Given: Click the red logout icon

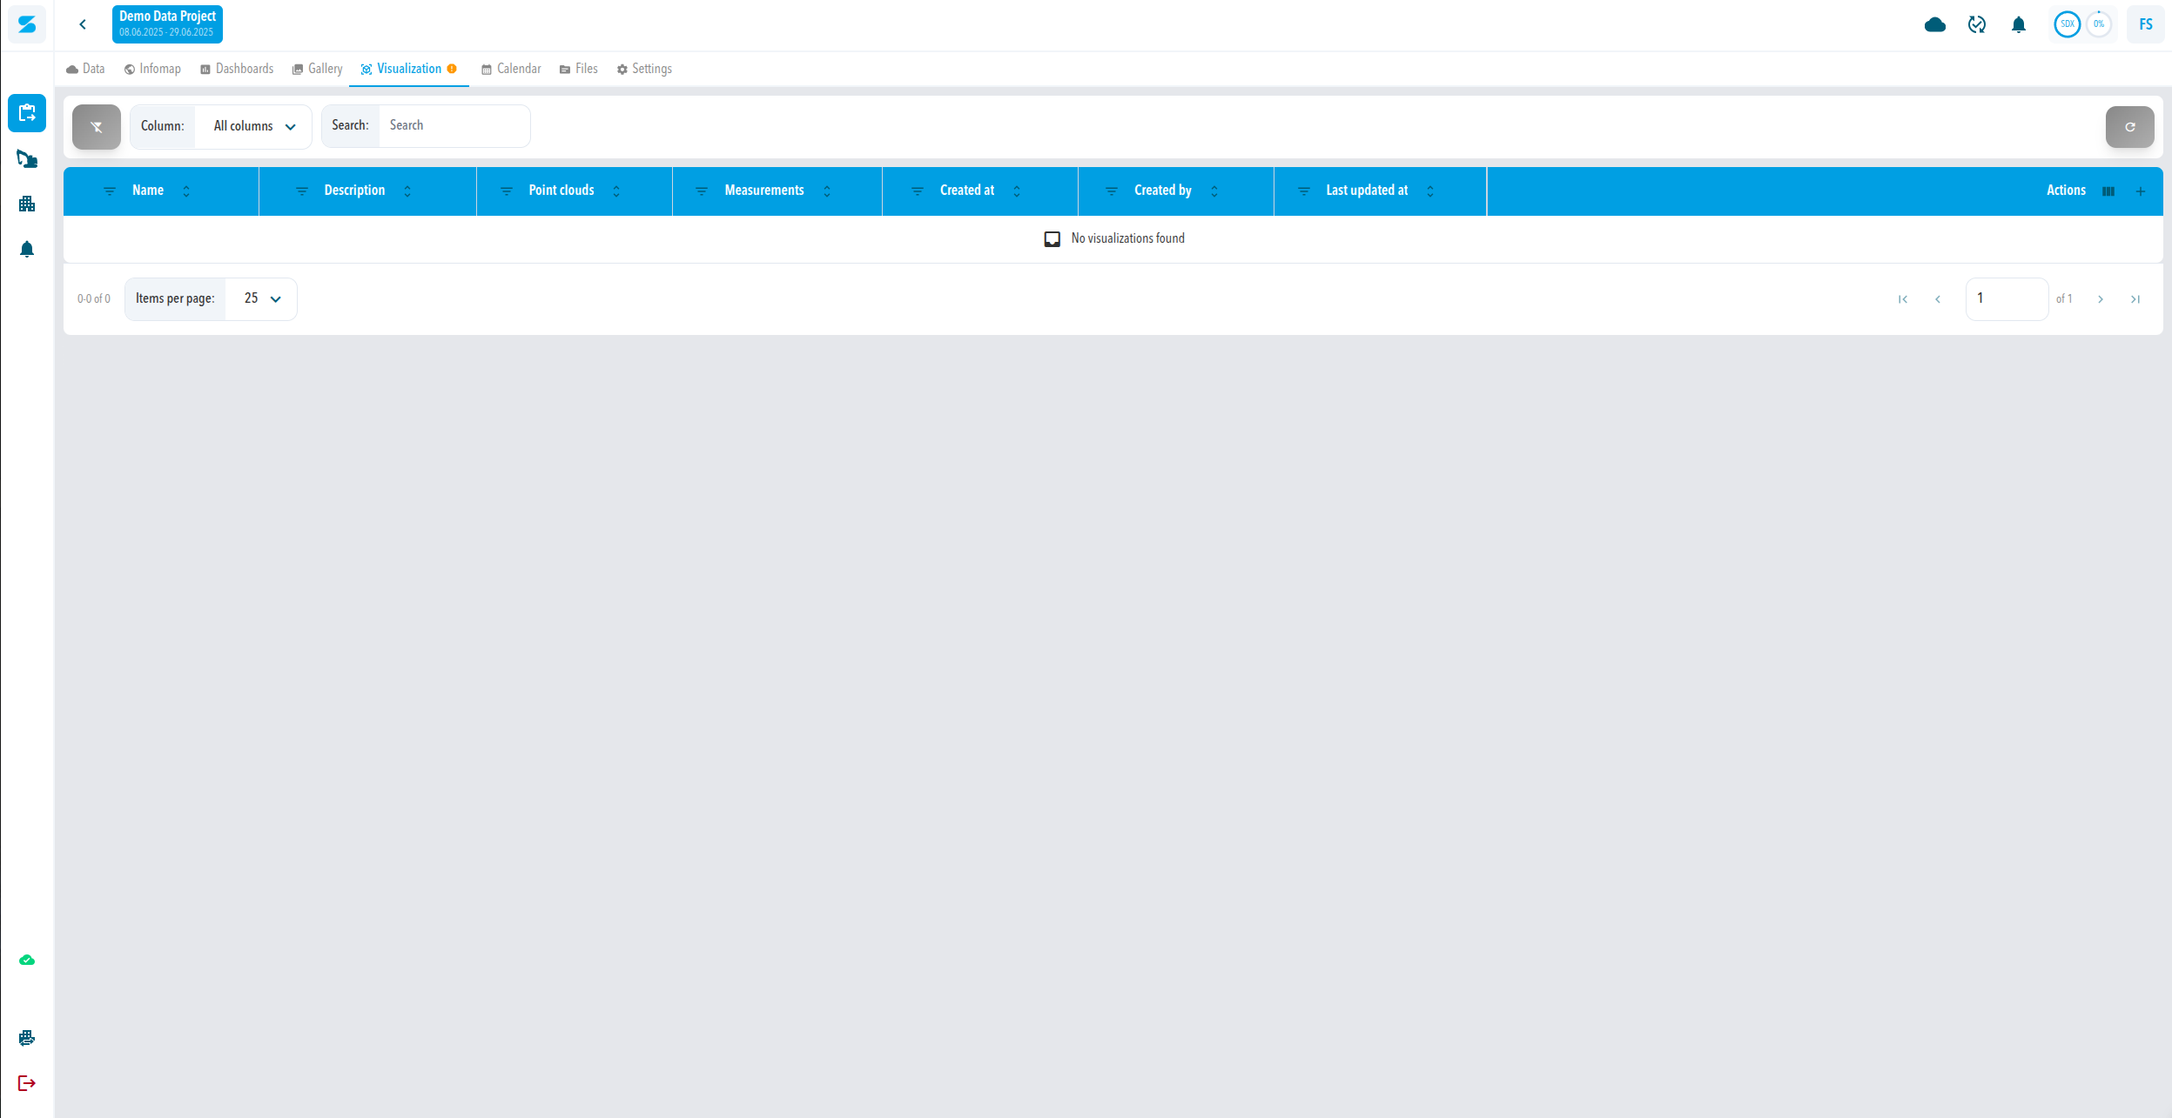Looking at the screenshot, I should pos(27,1083).
